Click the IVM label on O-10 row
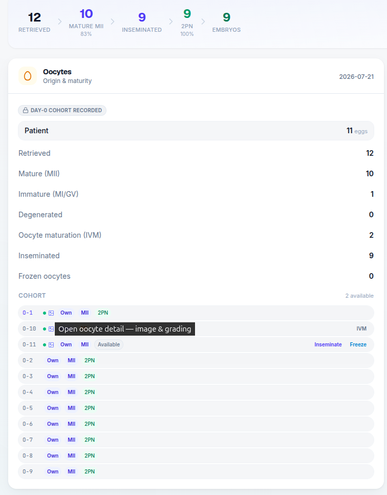Viewport: 387px width, 495px height. tap(361, 328)
